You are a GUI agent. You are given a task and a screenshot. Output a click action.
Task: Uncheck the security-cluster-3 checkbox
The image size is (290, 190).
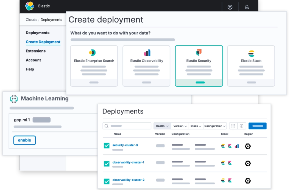pyautogui.click(x=107, y=146)
